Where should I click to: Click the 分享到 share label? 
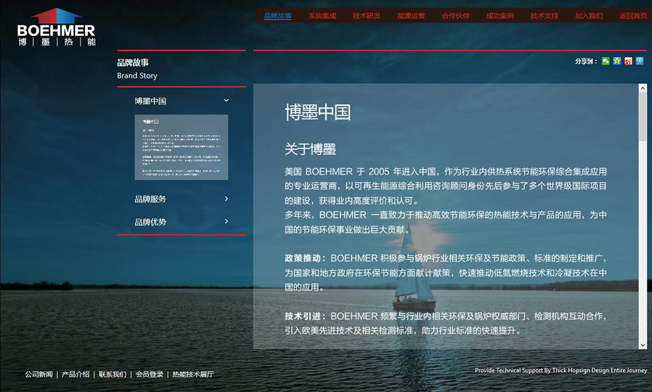tap(586, 61)
